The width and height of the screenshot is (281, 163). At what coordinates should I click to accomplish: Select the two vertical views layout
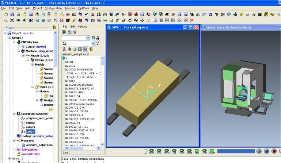tap(161, 20)
